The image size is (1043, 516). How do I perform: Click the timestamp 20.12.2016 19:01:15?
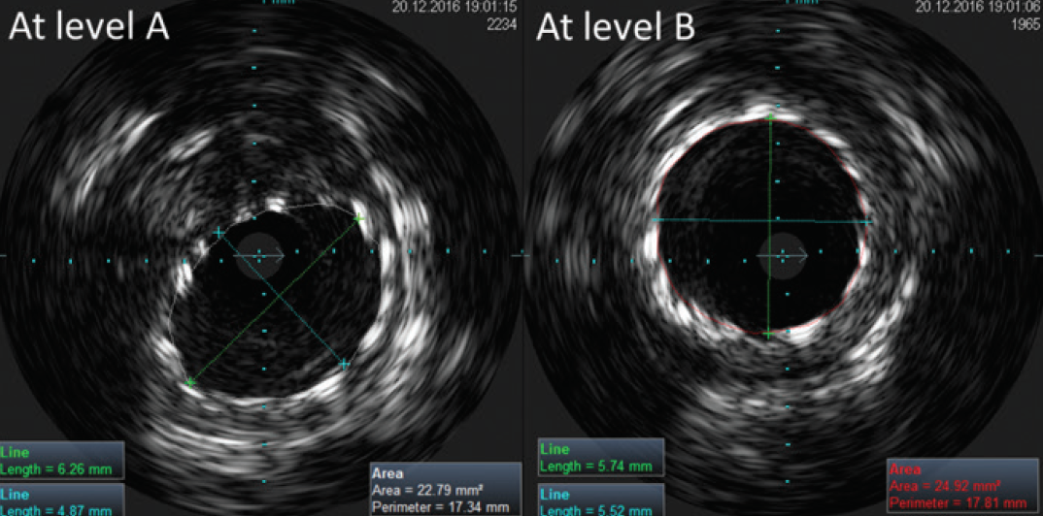454,9
